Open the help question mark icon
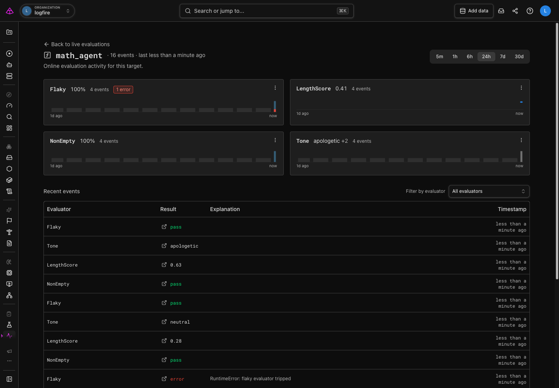This screenshot has height=388, width=559. pyautogui.click(x=530, y=11)
